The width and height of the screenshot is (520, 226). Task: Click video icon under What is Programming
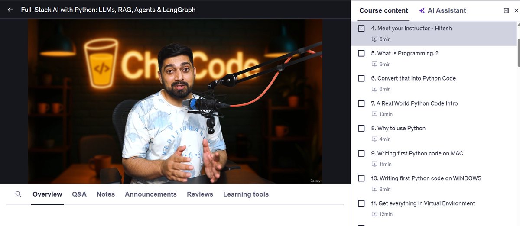point(374,64)
